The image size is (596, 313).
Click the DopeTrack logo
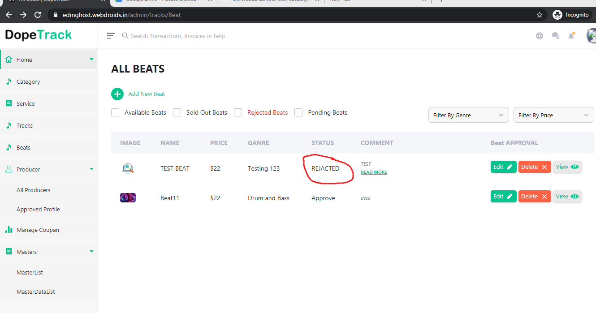[x=39, y=35]
